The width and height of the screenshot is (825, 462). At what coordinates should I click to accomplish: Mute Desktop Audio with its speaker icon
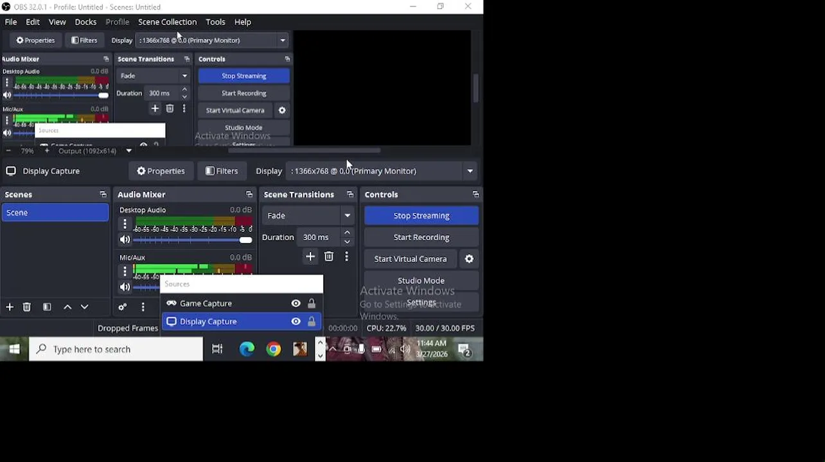[125, 240]
